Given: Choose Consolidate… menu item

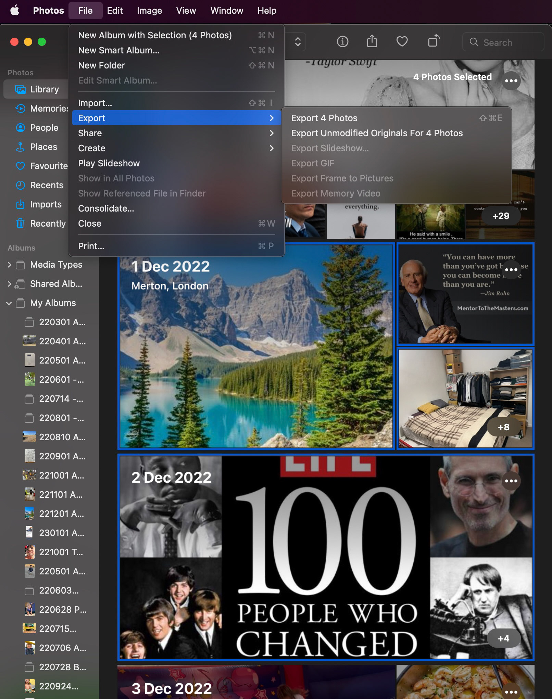Looking at the screenshot, I should [x=176, y=208].
